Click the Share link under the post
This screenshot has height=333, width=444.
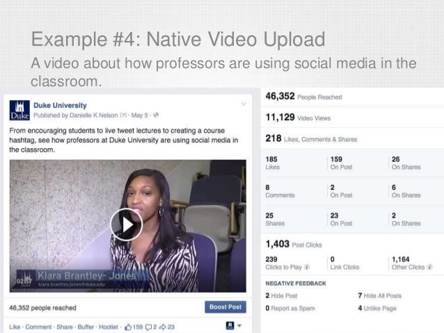[x=65, y=327]
